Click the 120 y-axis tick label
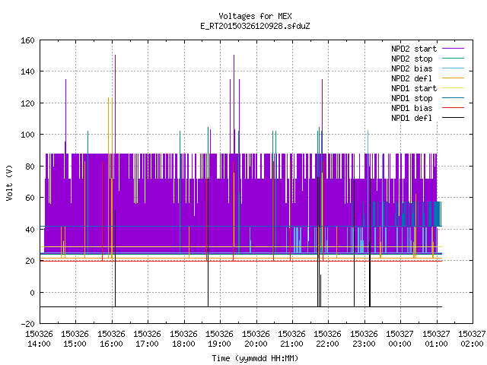This screenshot has width=487, height=365. click(x=27, y=103)
